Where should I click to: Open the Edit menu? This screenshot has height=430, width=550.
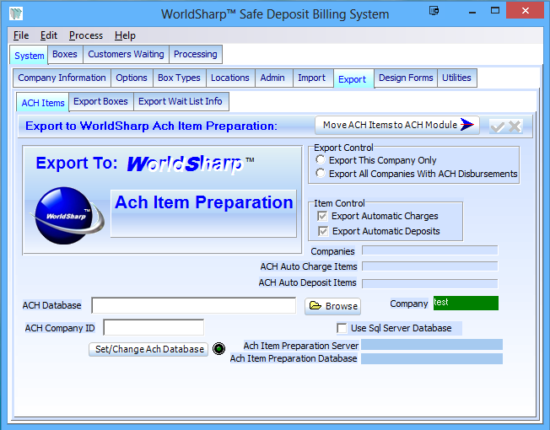pos(49,35)
